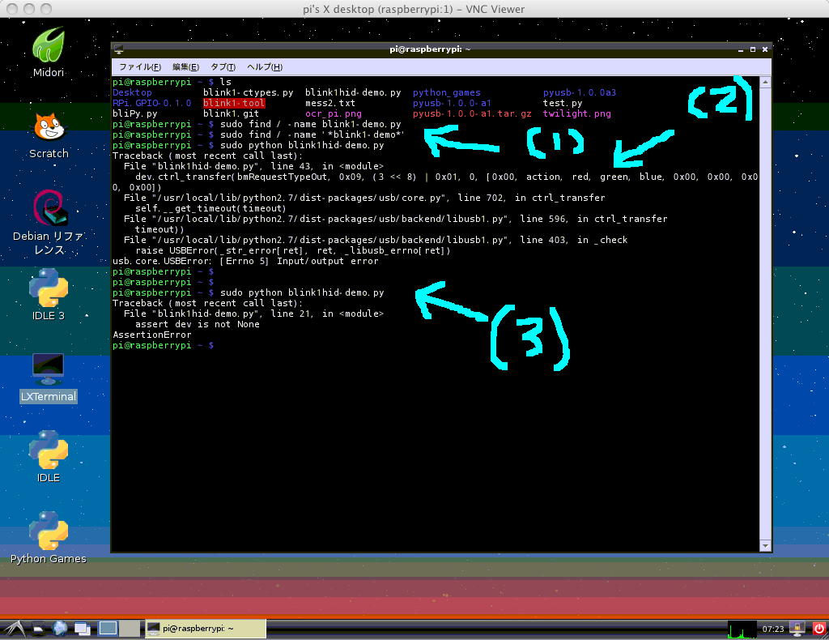829x640 pixels.
Task: Click the 'usb.core.USBError' error line
Action: (x=245, y=261)
